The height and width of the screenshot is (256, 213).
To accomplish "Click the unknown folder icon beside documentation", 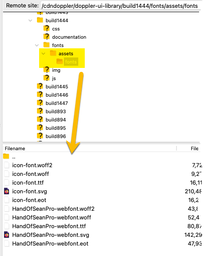I will click(x=47, y=37).
